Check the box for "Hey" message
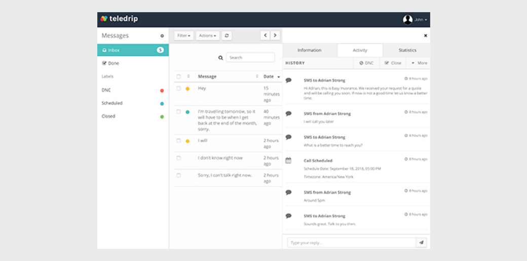The width and height of the screenshot is (527, 261). (x=178, y=88)
